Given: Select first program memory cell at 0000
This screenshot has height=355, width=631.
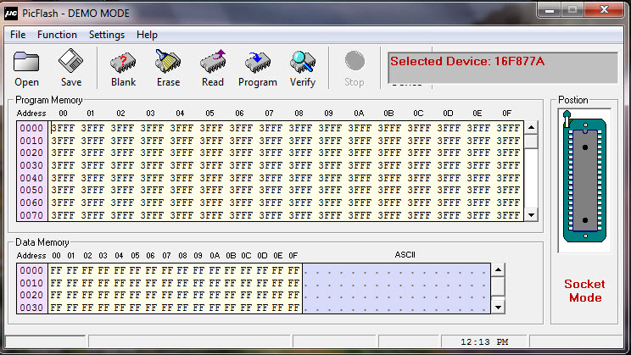Looking at the screenshot, I should 64,129.
